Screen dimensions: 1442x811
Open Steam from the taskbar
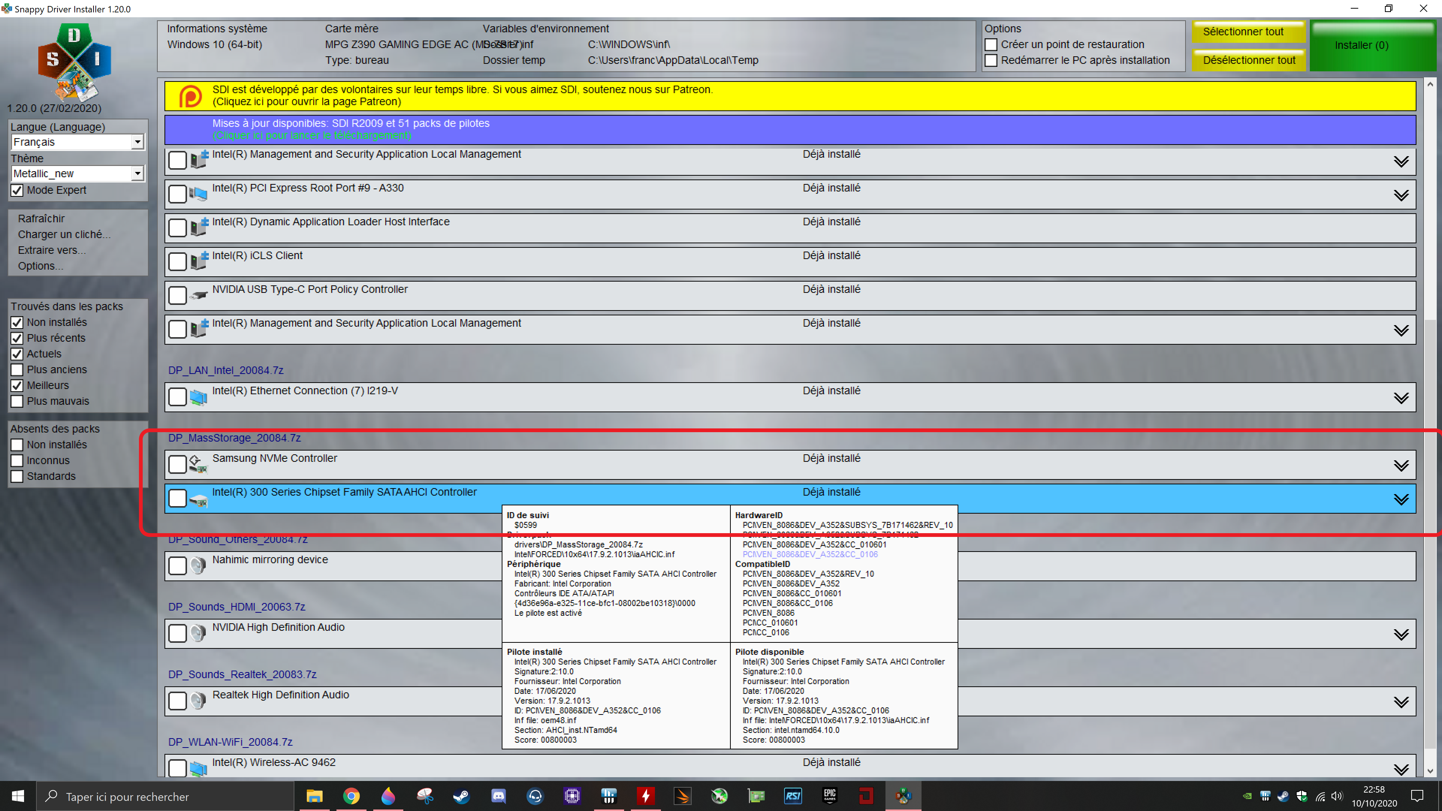click(x=461, y=796)
